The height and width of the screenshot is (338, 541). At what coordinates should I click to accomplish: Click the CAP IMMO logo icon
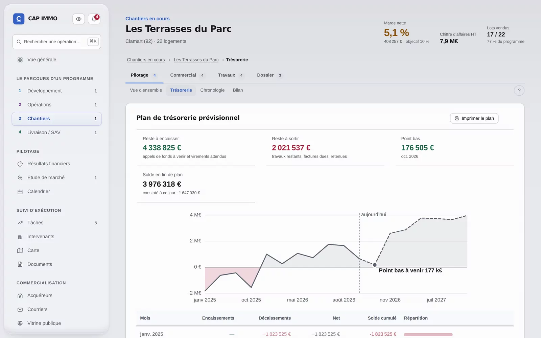point(19,19)
